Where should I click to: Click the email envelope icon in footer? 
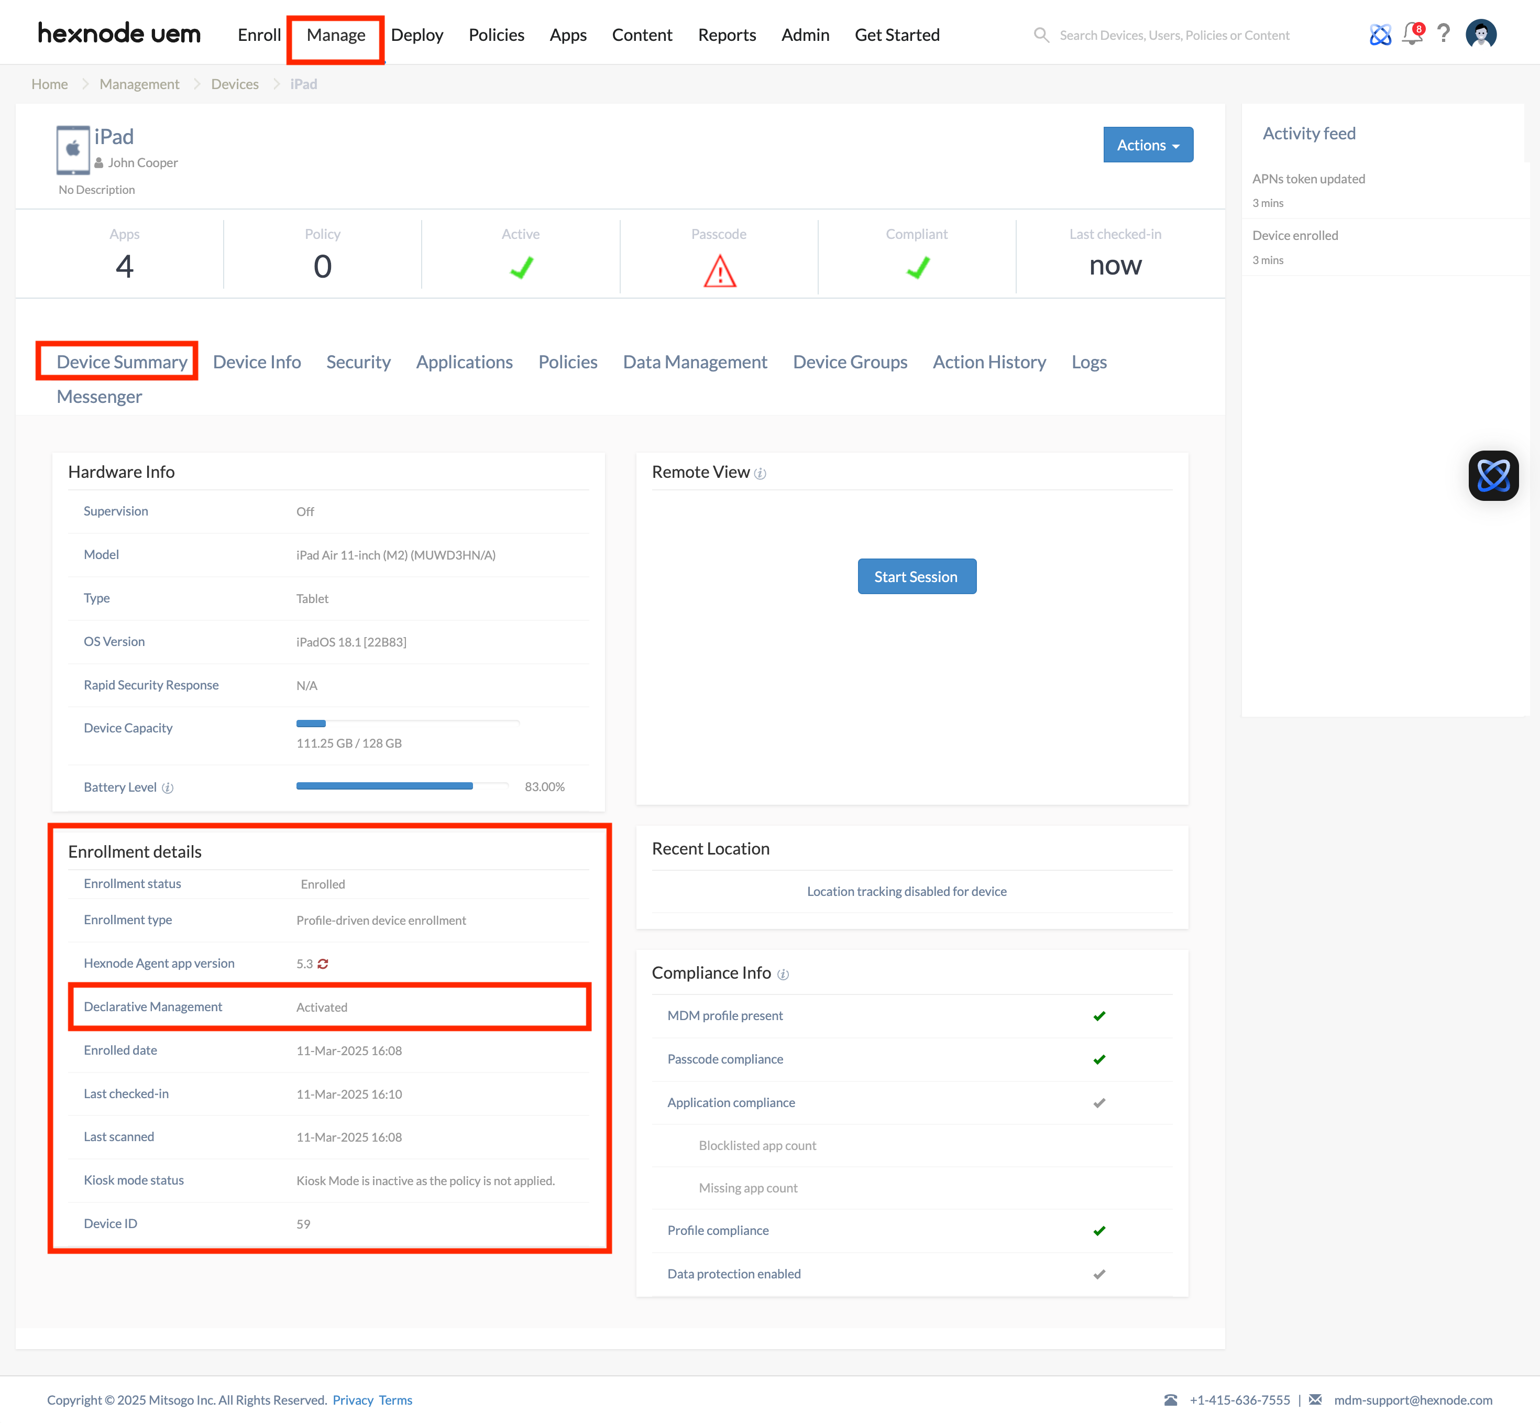coord(1315,1400)
